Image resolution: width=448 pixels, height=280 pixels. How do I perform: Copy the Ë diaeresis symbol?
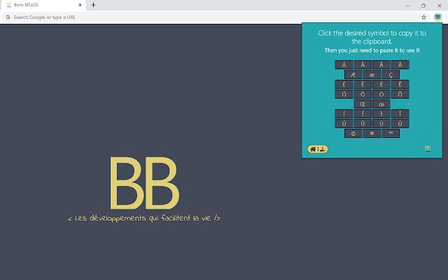[400, 84]
